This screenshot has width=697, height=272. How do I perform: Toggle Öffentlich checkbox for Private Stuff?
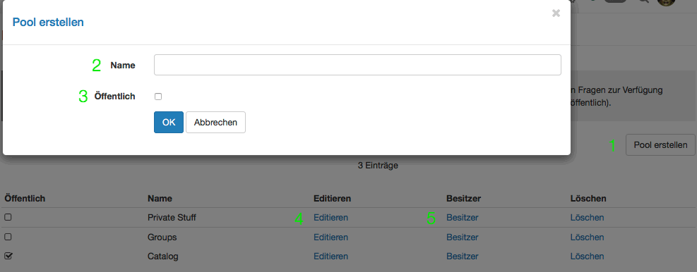coord(8,217)
